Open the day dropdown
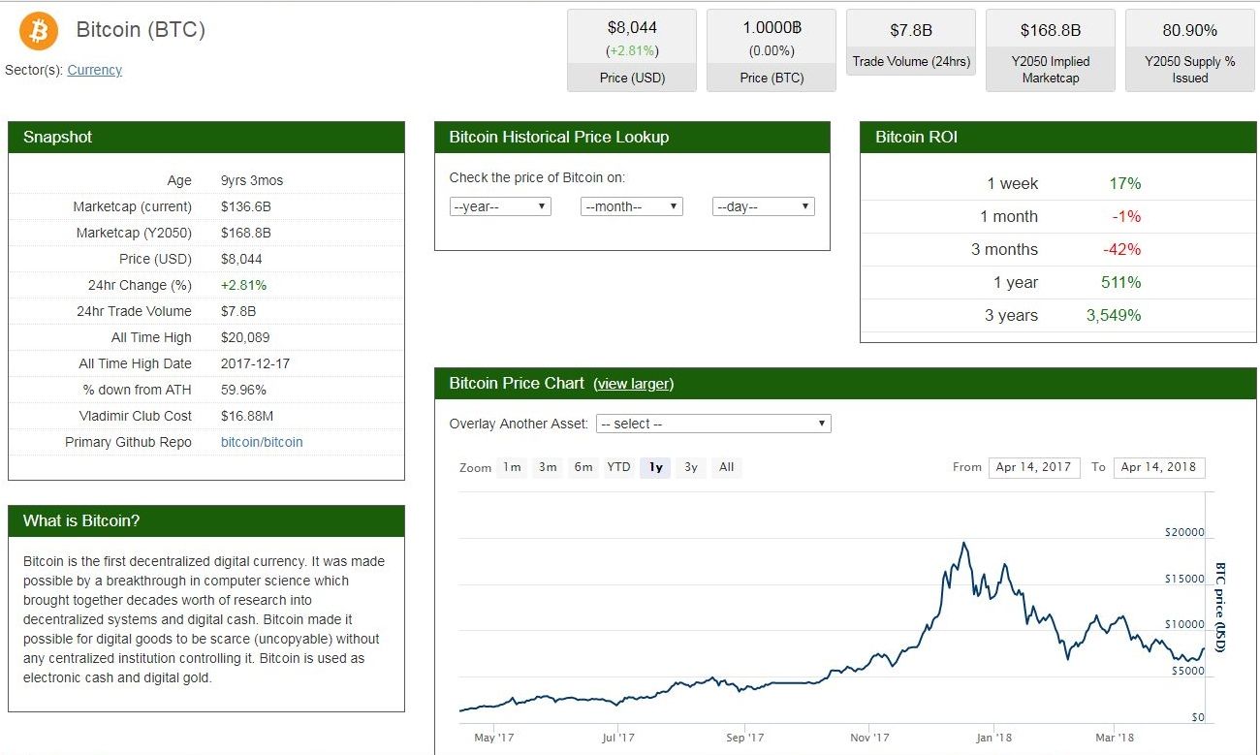 764,206
